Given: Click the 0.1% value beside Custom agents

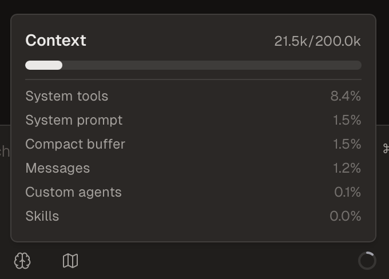Looking at the screenshot, I should (347, 192).
